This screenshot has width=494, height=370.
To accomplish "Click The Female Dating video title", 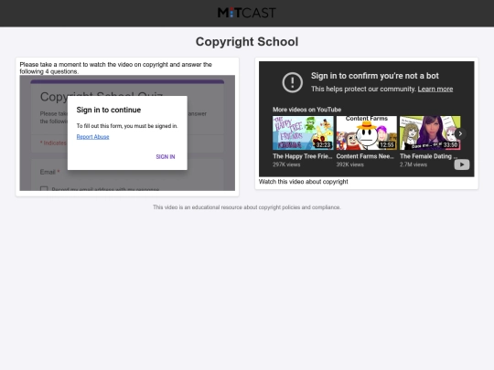I will coord(428,156).
